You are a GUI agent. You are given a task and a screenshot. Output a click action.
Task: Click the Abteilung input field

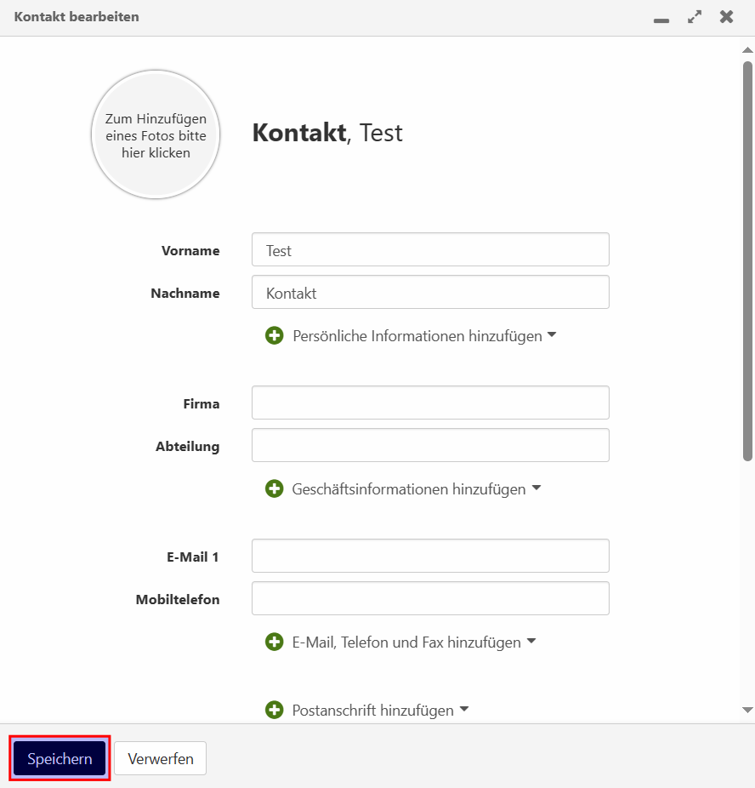[x=429, y=445]
